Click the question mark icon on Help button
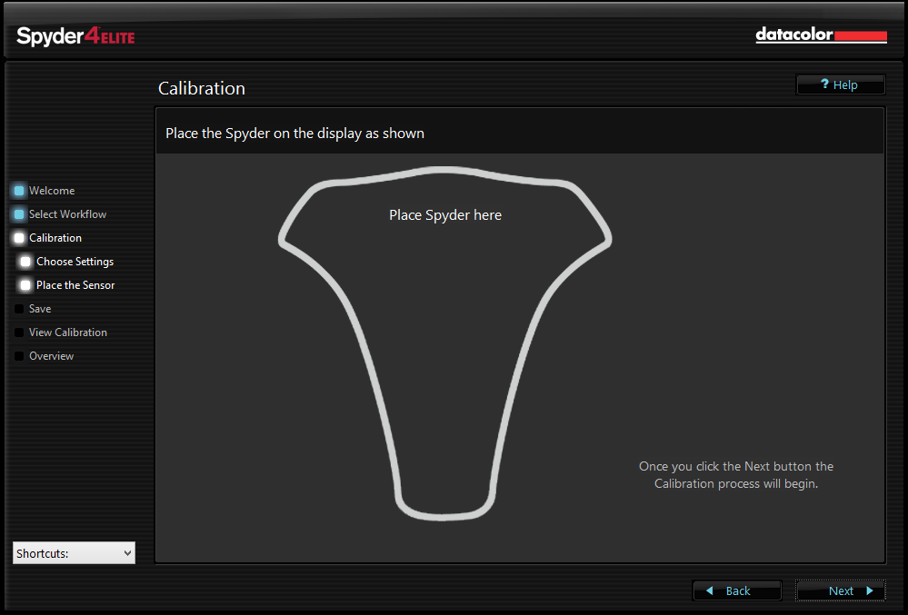Viewport: 908px width, 615px height. (x=823, y=84)
